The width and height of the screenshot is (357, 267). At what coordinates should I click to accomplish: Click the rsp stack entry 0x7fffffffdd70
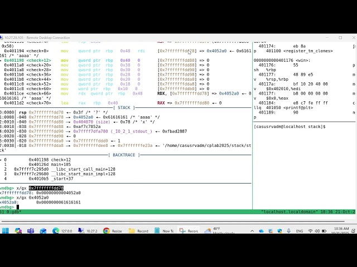[x=46, y=112]
